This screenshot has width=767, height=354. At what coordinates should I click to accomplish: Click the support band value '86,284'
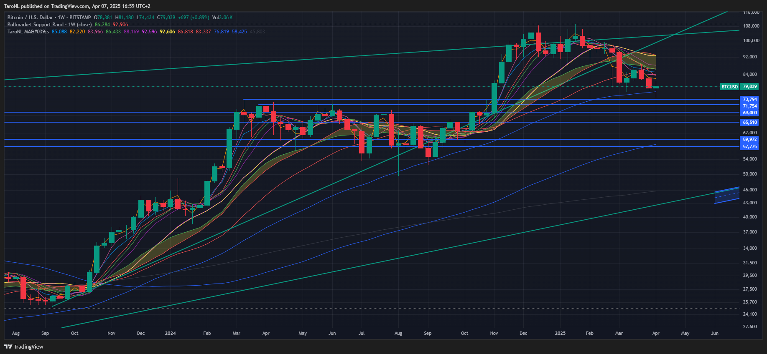coord(102,25)
